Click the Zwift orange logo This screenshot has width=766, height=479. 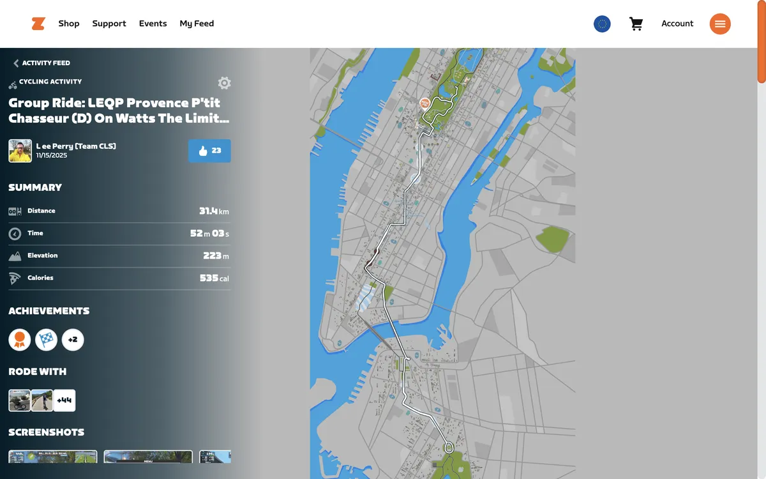point(38,24)
